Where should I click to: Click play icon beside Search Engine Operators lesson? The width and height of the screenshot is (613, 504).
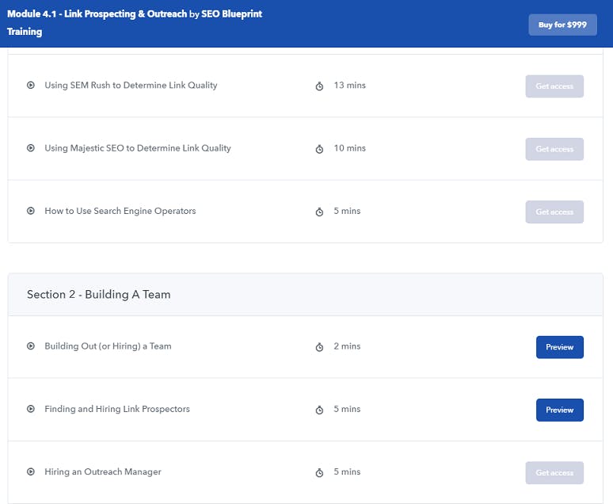[31, 211]
